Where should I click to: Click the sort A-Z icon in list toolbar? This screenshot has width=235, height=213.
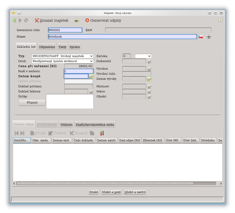click(x=102, y=133)
